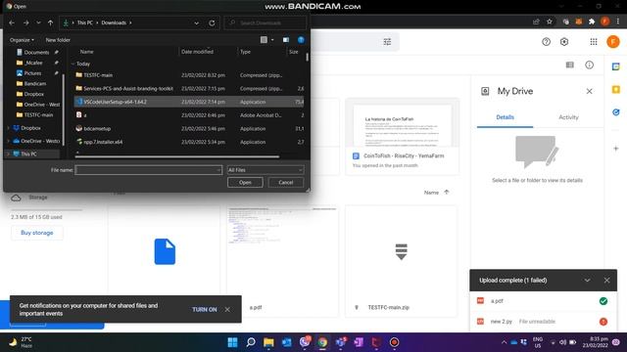Open the TESTFC-main.zip file card in Drive
The width and height of the screenshot is (627, 352).
(402, 261)
